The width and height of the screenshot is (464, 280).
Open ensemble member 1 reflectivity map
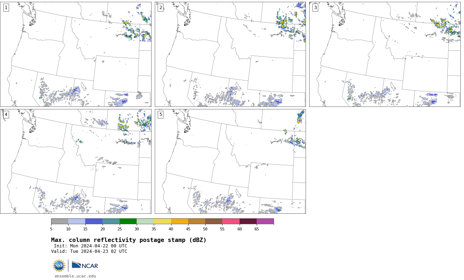point(76,54)
